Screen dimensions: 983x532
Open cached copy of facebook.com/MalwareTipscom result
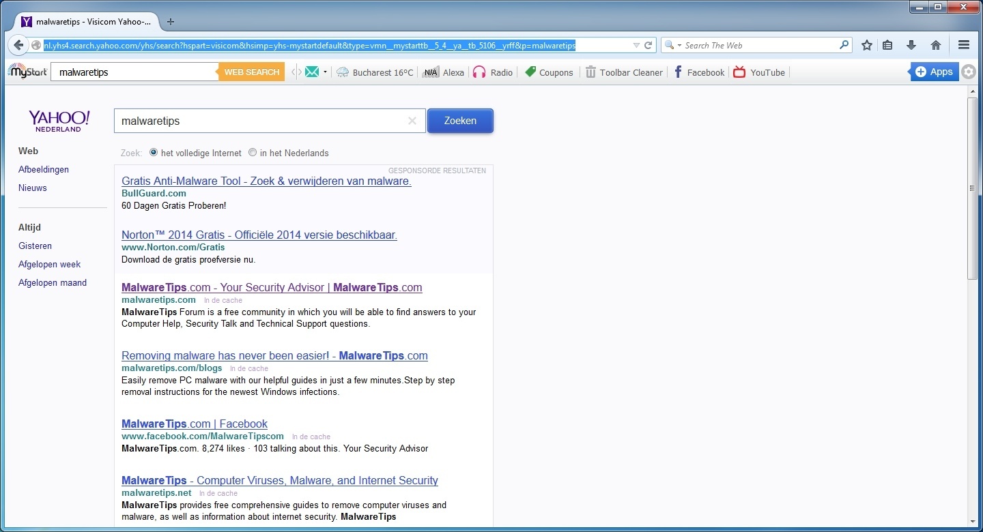tap(311, 437)
